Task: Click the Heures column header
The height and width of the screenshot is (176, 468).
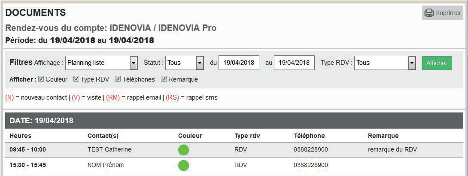Action: tap(20, 136)
